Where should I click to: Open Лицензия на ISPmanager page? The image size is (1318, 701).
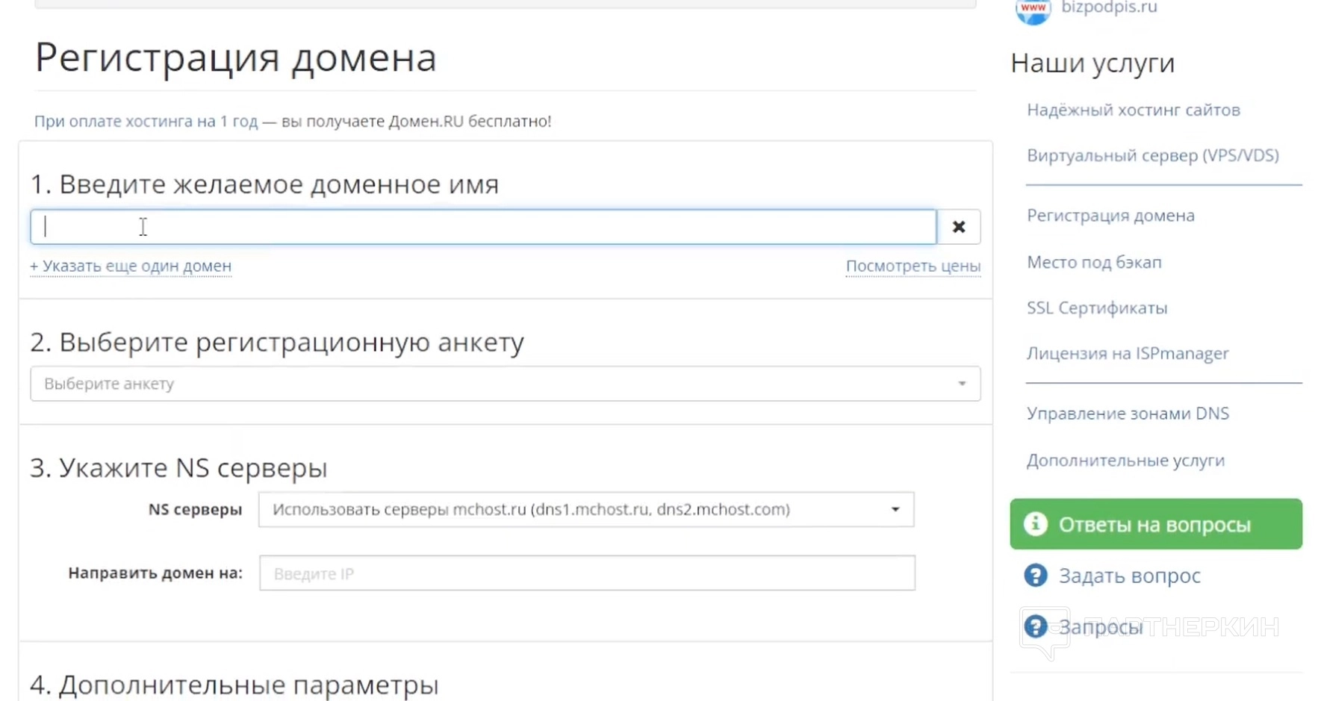[x=1127, y=353]
